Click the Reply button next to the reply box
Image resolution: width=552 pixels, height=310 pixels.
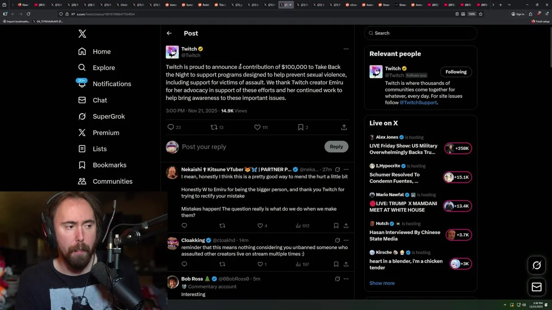(336, 147)
